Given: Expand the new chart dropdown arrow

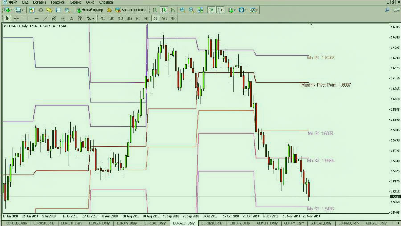Looking at the screenshot, I should (13, 10).
